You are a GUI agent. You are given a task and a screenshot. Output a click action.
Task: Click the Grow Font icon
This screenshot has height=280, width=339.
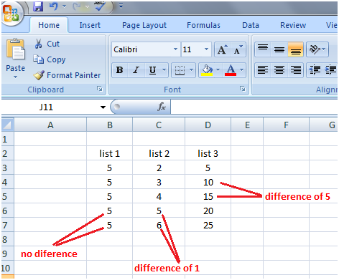click(223, 49)
